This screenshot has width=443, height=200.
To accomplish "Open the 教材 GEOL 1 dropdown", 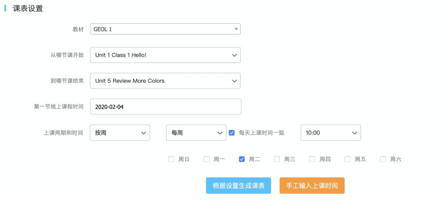I will (165, 29).
